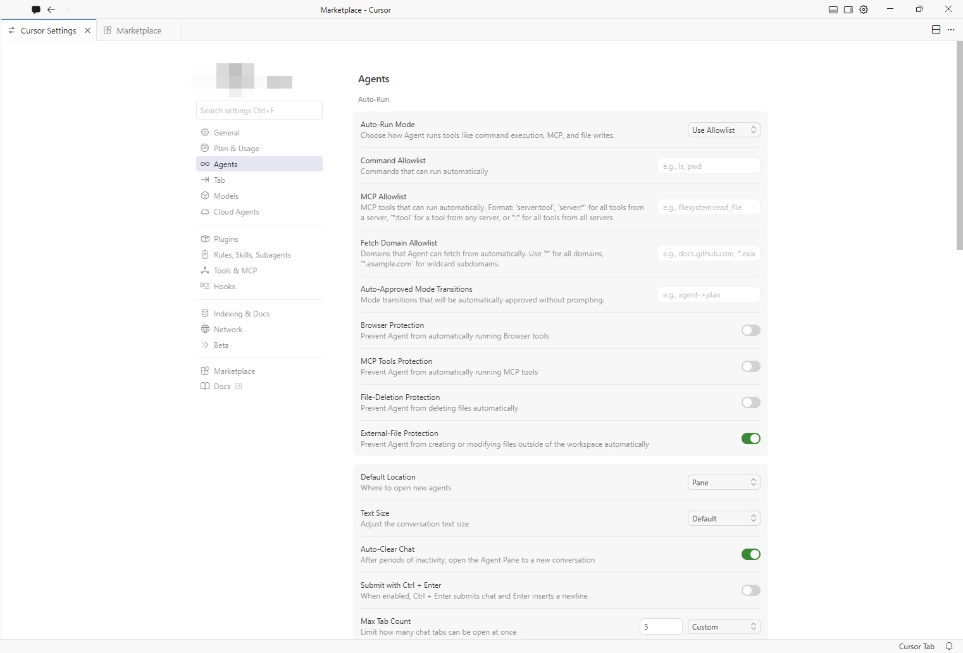The width and height of the screenshot is (963, 653).
Task: Click the Max Tab Count number field
Action: [661, 626]
